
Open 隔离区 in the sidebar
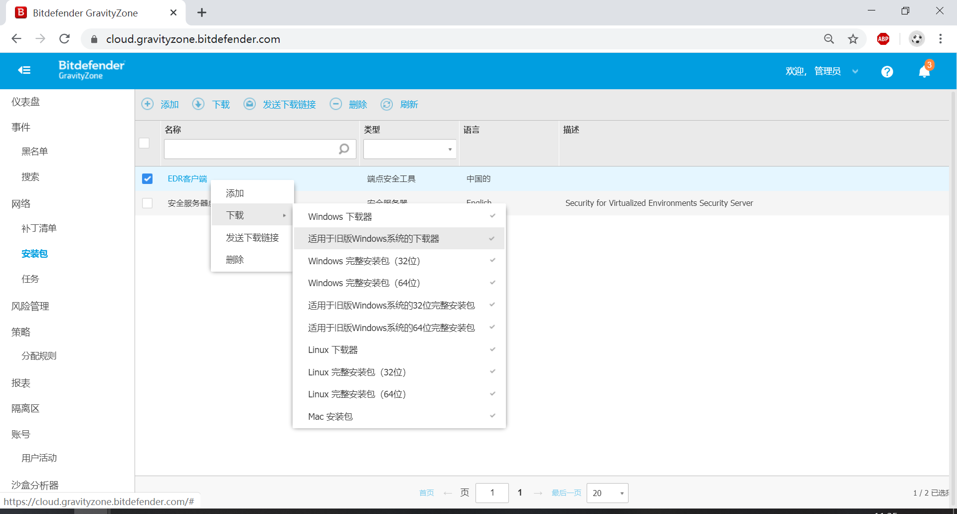(25, 408)
